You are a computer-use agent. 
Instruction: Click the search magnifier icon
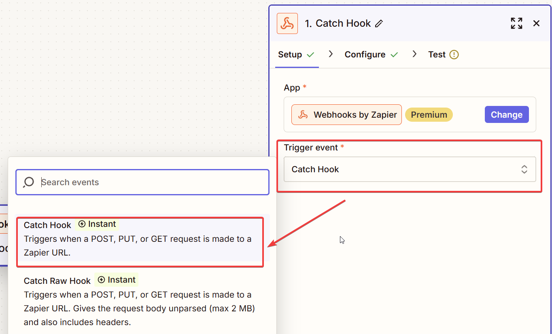(x=28, y=182)
